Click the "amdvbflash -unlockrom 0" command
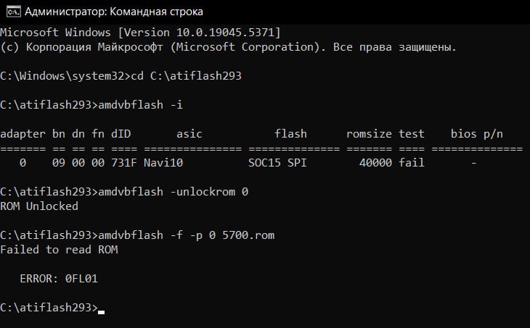The width and height of the screenshot is (530, 328). (173, 192)
